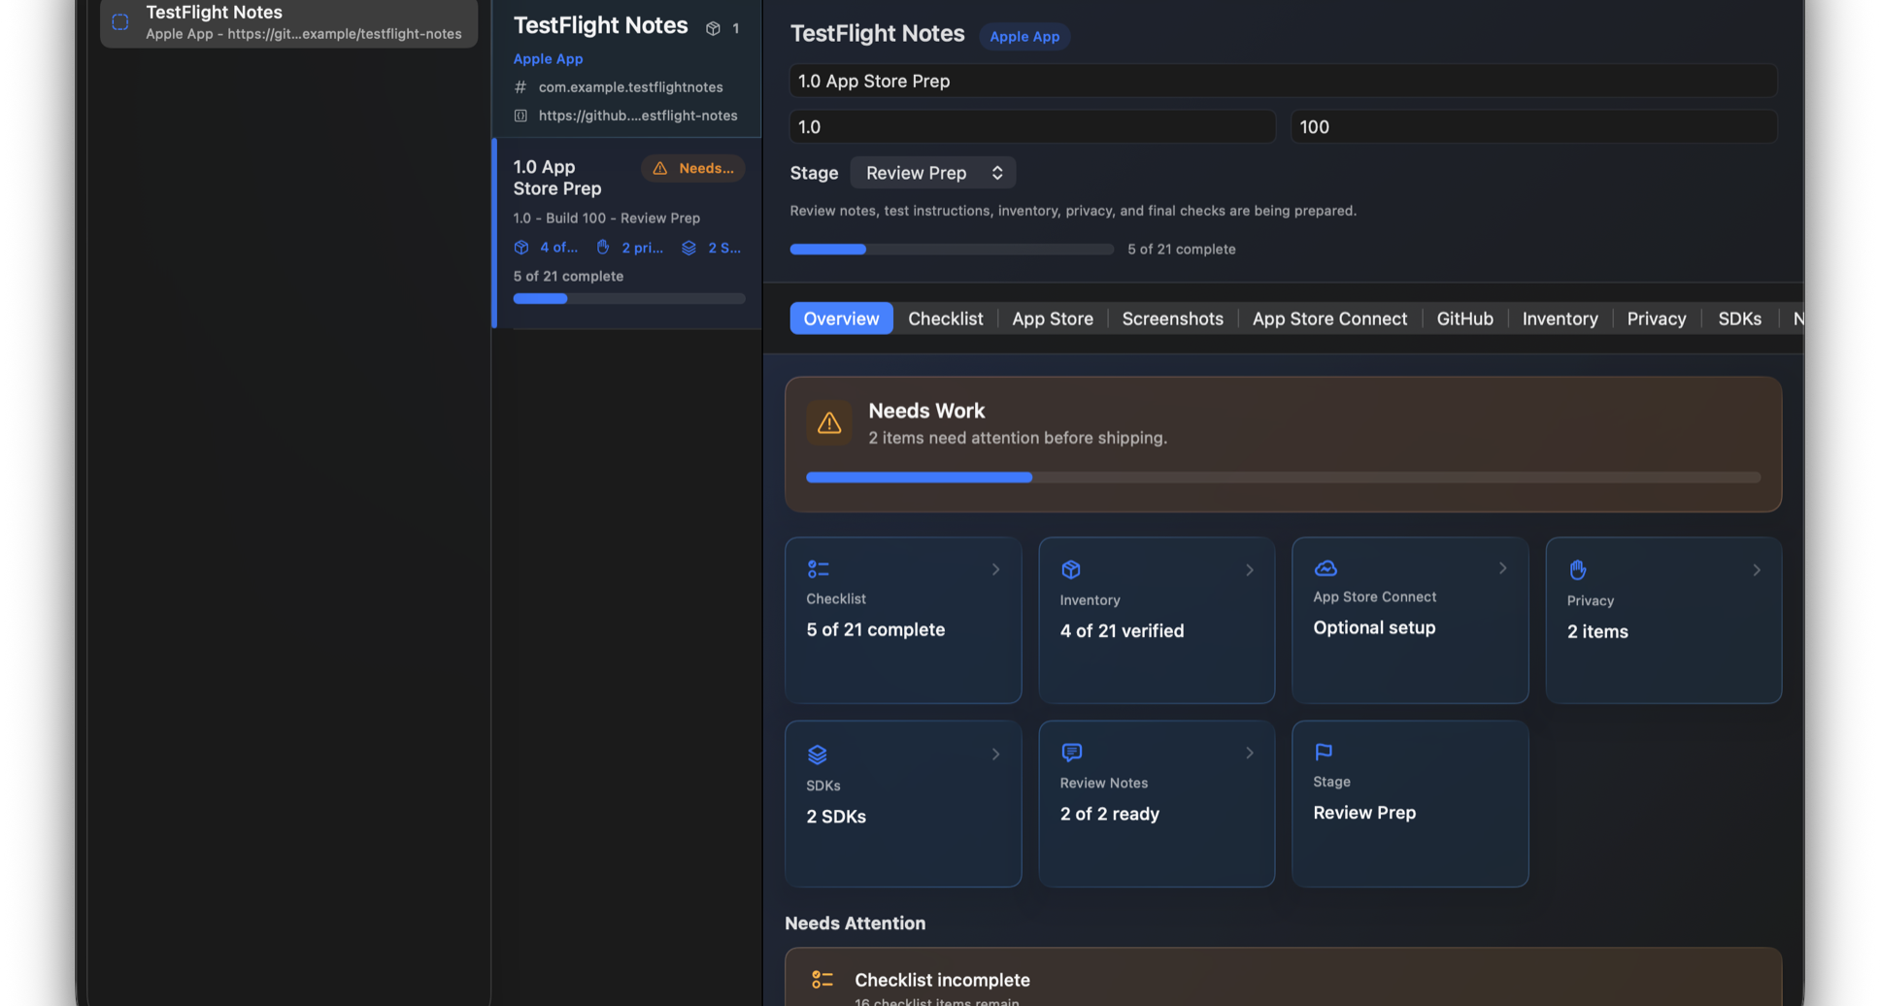This screenshot has height=1006, width=1880.
Task: Expand the Review Notes card chevron
Action: pyautogui.click(x=1250, y=754)
